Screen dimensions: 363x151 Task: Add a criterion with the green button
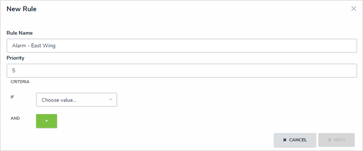pyautogui.click(x=47, y=121)
